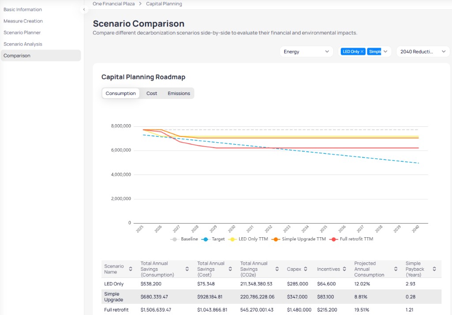The height and width of the screenshot is (315, 452).
Task: Click the 12.02% projected consumption cell
Action: (362, 284)
